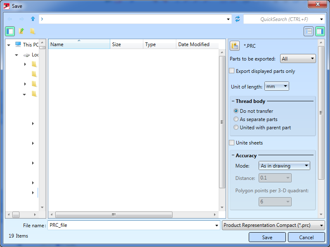
Task: Go up one folder level
Action: click(33, 19)
